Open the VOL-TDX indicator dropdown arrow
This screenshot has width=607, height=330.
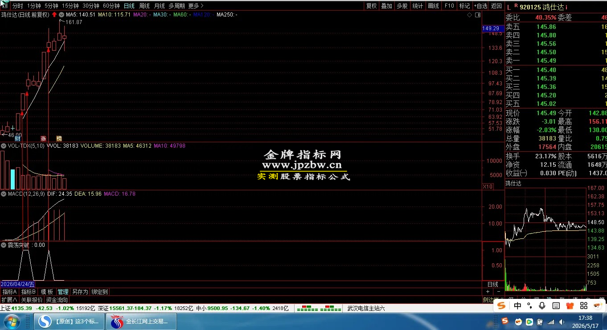[x=4, y=145]
